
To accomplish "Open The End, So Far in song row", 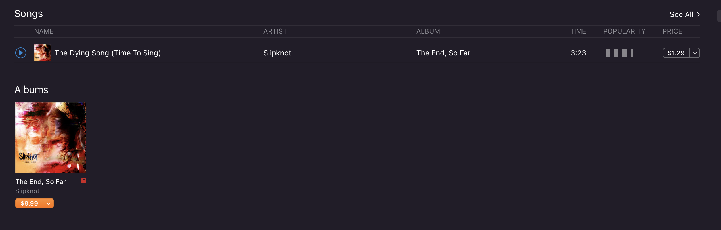I will [x=443, y=53].
